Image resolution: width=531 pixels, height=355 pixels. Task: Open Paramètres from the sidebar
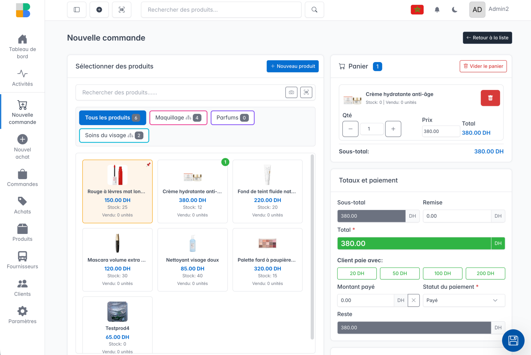(x=22, y=315)
